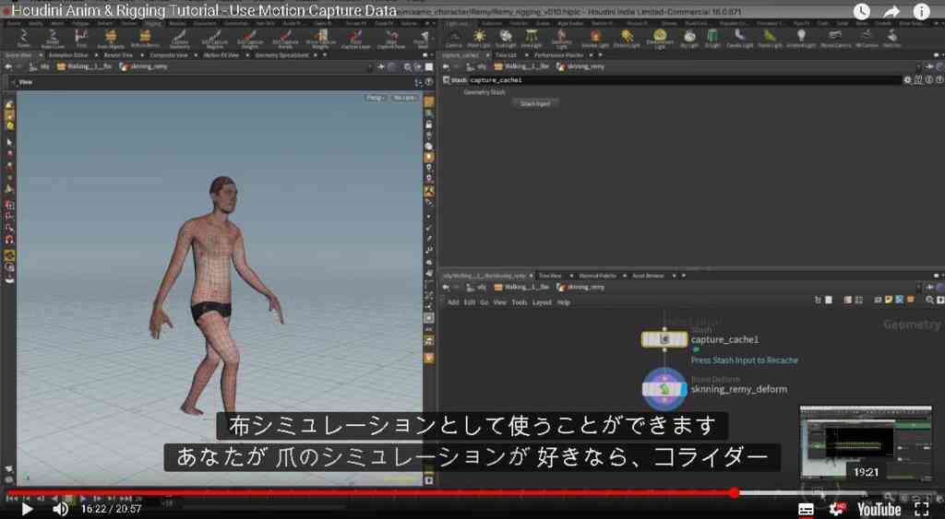945x519 pixels.
Task: Play the YouTube video
Action: [27, 510]
